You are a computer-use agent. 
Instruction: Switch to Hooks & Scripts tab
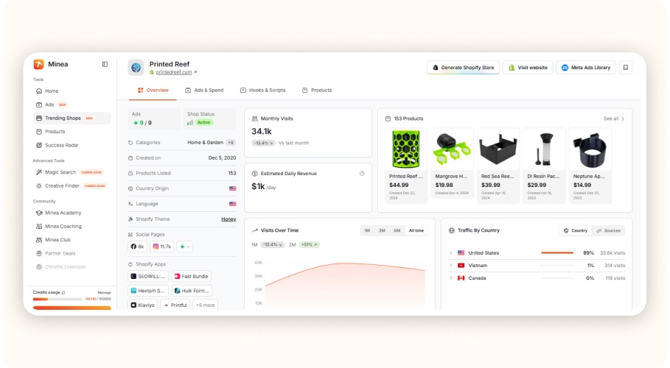263,90
